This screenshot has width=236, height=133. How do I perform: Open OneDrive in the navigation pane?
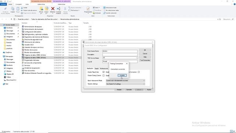(x=8, y=52)
